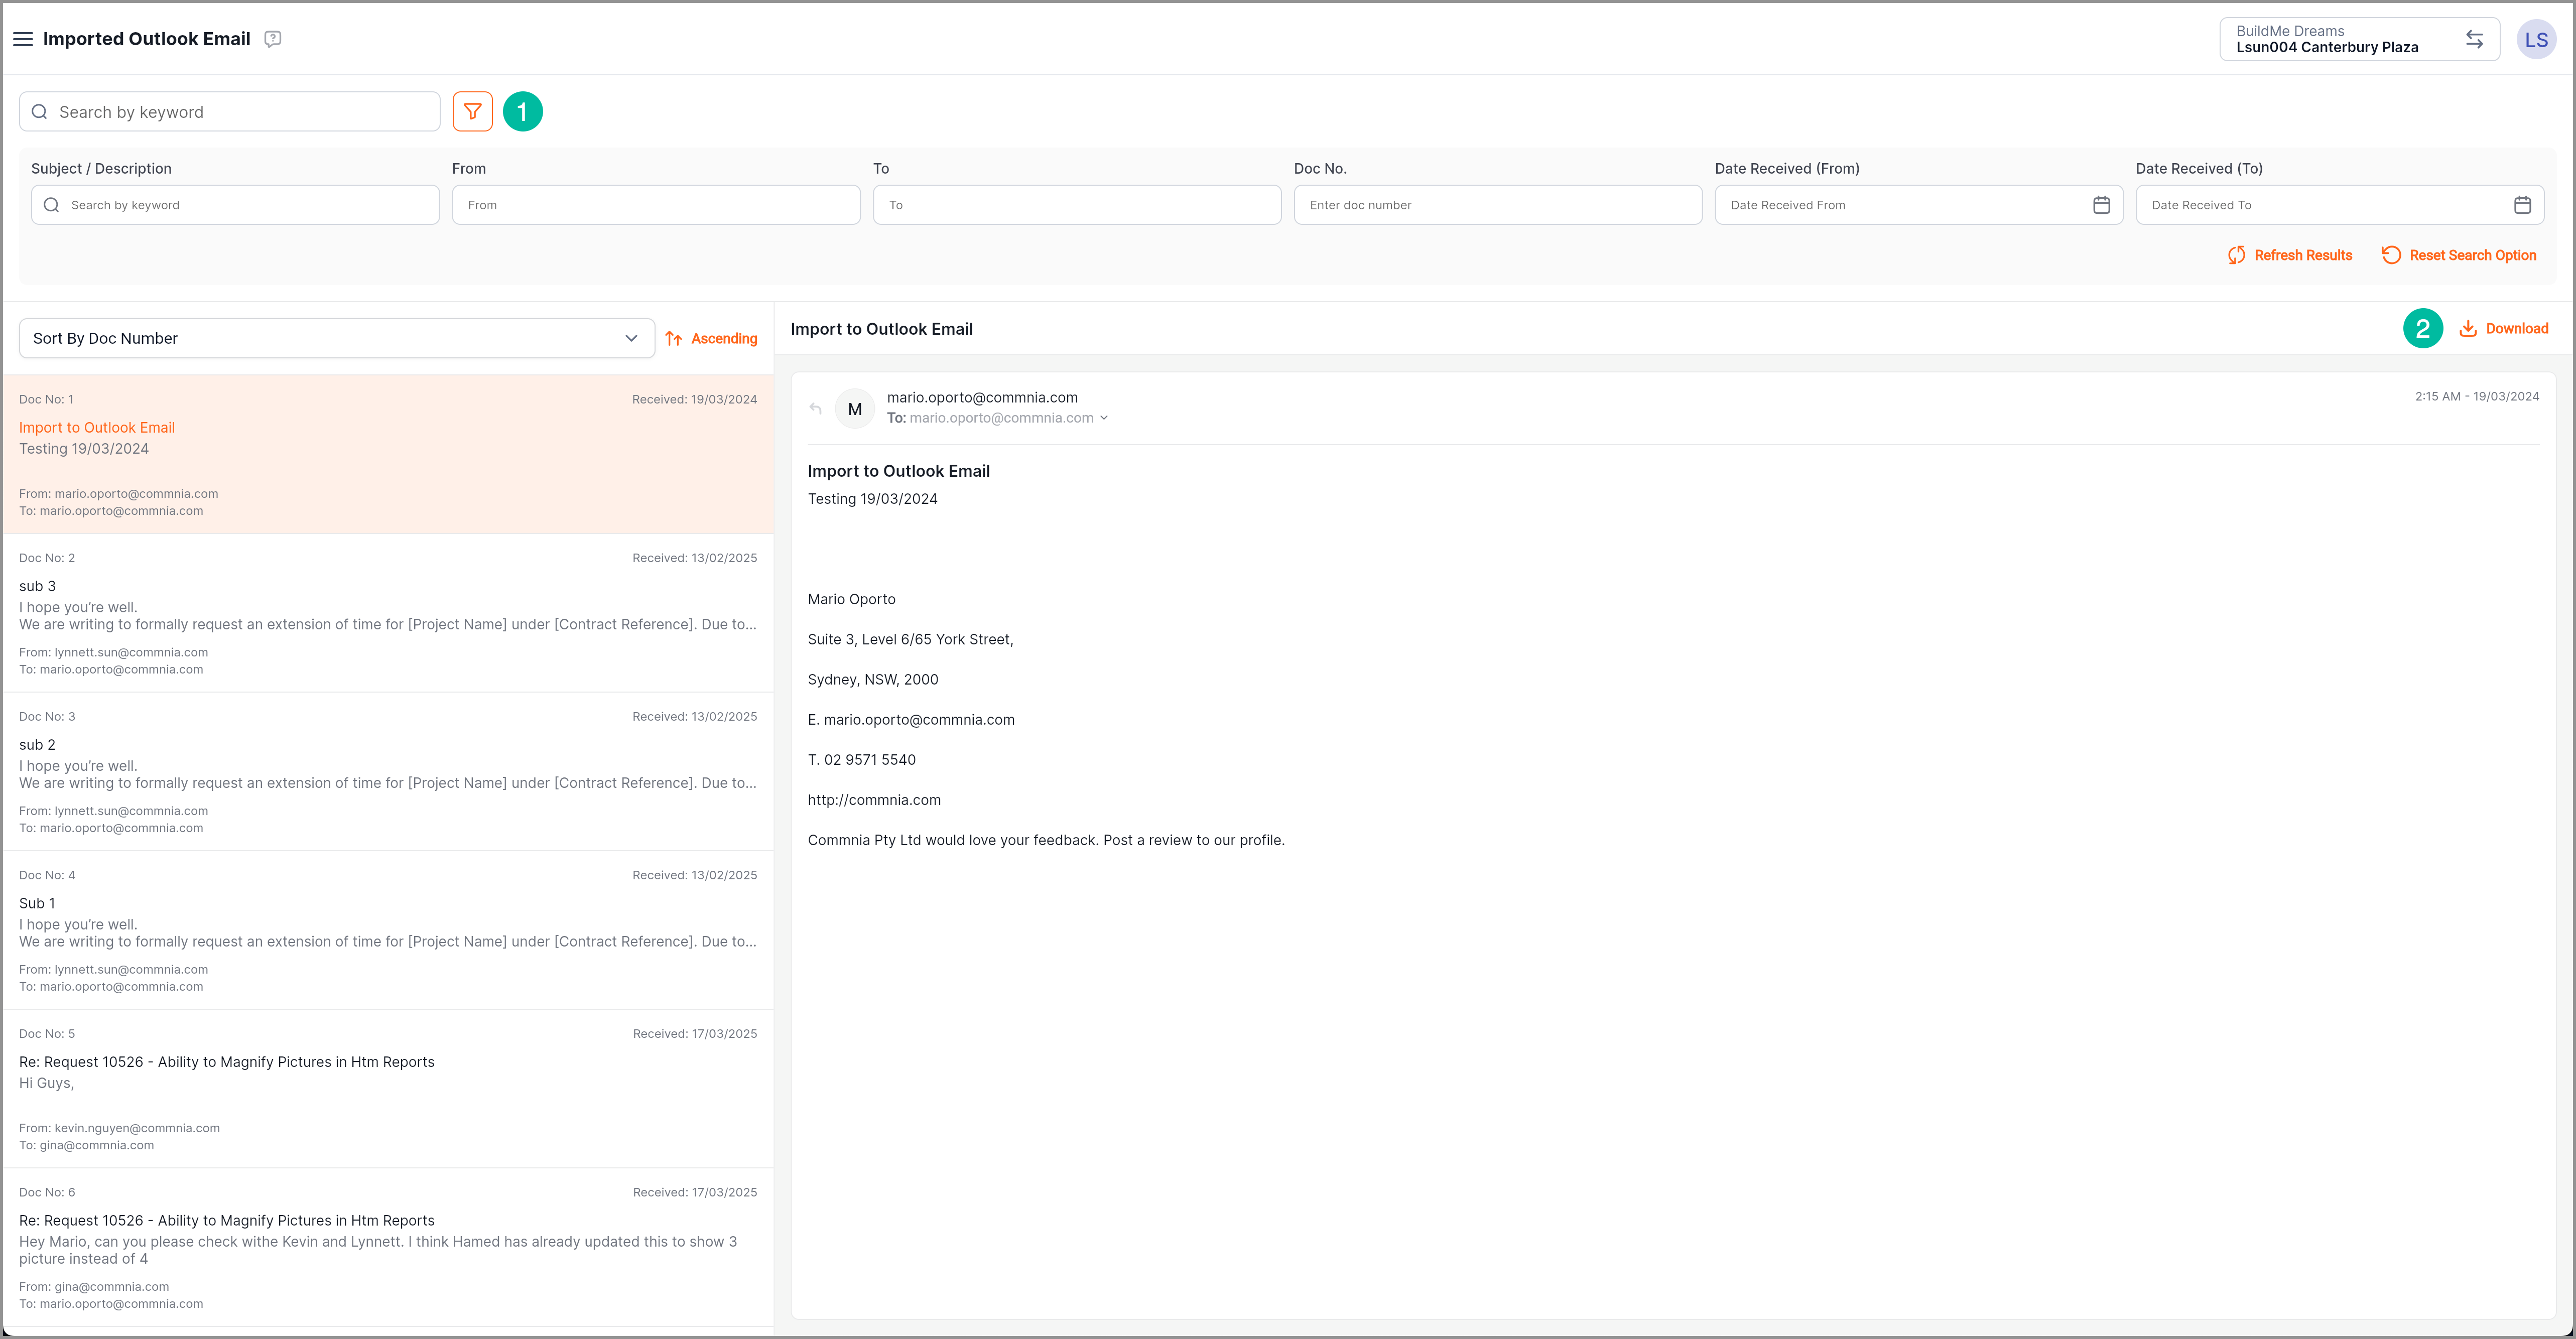
Task: Open the hamburger navigation menu
Action: point(23,39)
